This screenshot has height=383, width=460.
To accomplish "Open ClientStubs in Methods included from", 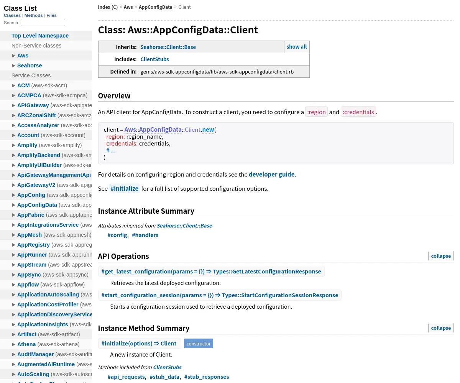I will 167,367.
